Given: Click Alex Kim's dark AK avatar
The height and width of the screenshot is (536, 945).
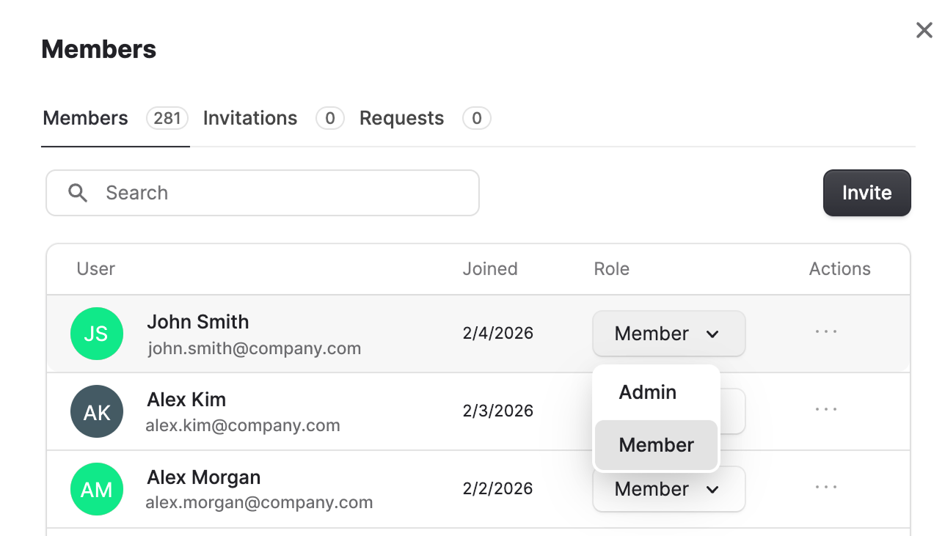Looking at the screenshot, I should [97, 411].
